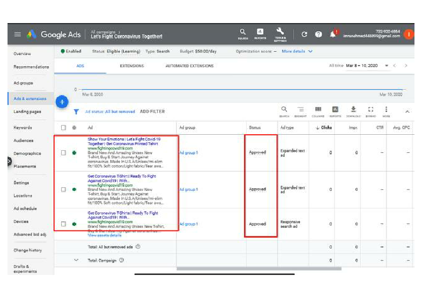Open Landing pages in the sidebar
This screenshot has width=422, height=298.
point(28,112)
